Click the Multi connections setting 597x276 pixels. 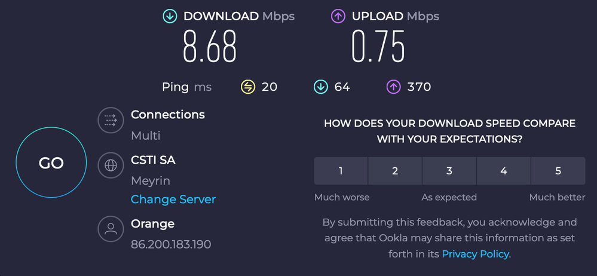tap(146, 136)
